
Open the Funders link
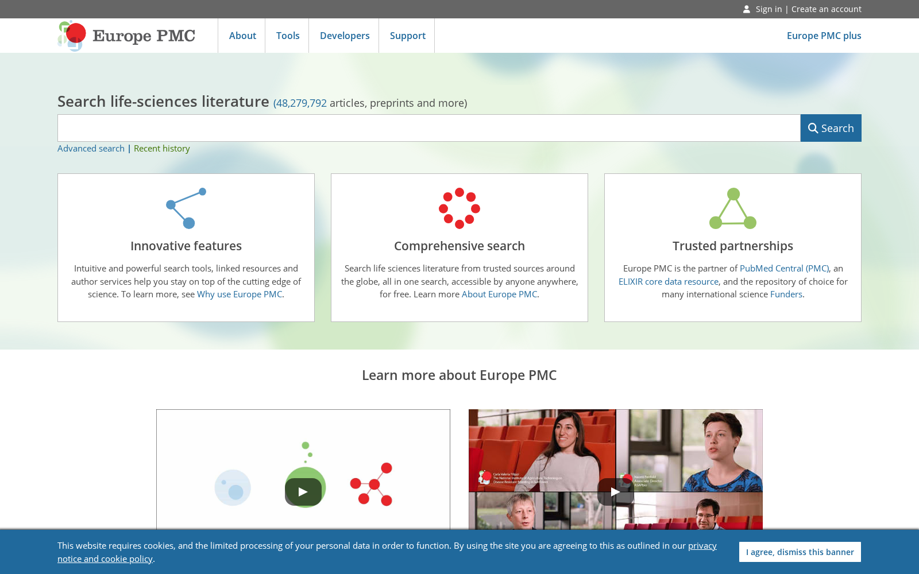tap(786, 294)
